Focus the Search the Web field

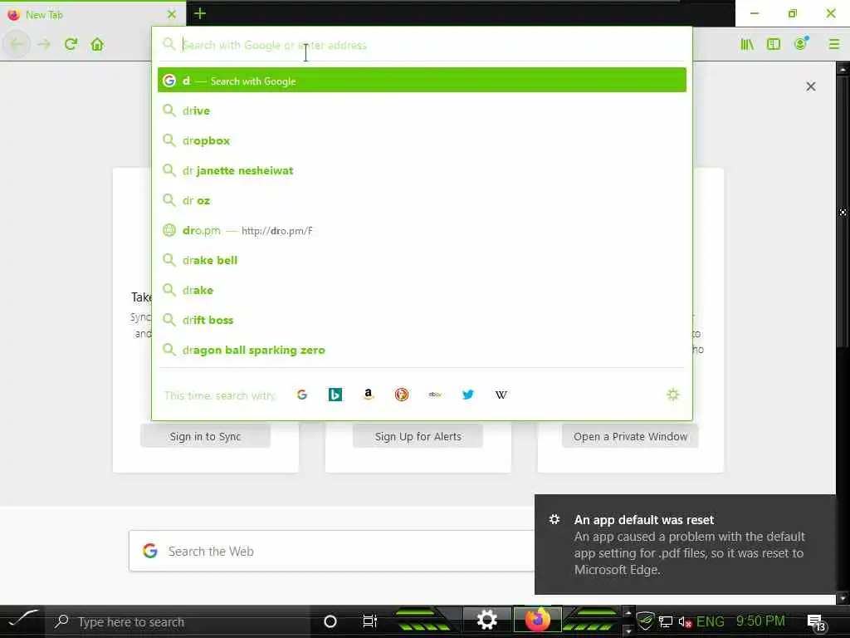pyautogui.click(x=332, y=551)
